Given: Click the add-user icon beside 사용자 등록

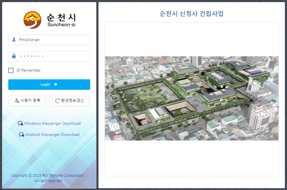Looking at the screenshot, I should pos(17,100).
